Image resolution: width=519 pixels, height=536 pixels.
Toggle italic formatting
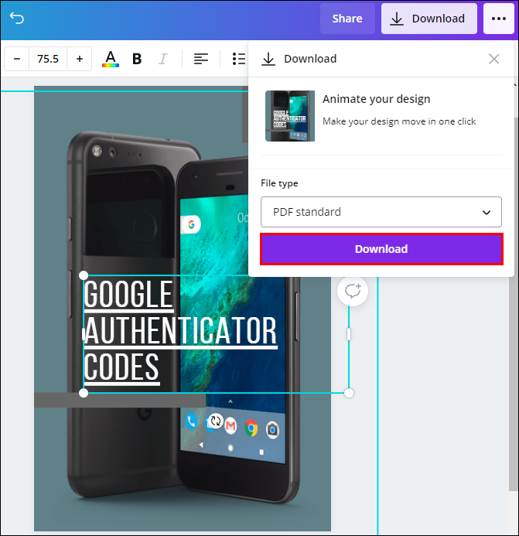point(163,59)
